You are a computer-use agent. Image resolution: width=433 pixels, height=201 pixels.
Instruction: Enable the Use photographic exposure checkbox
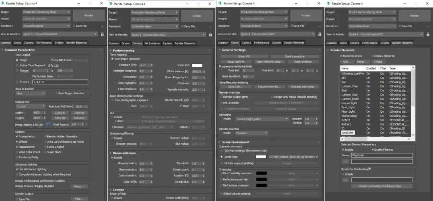[112, 100]
